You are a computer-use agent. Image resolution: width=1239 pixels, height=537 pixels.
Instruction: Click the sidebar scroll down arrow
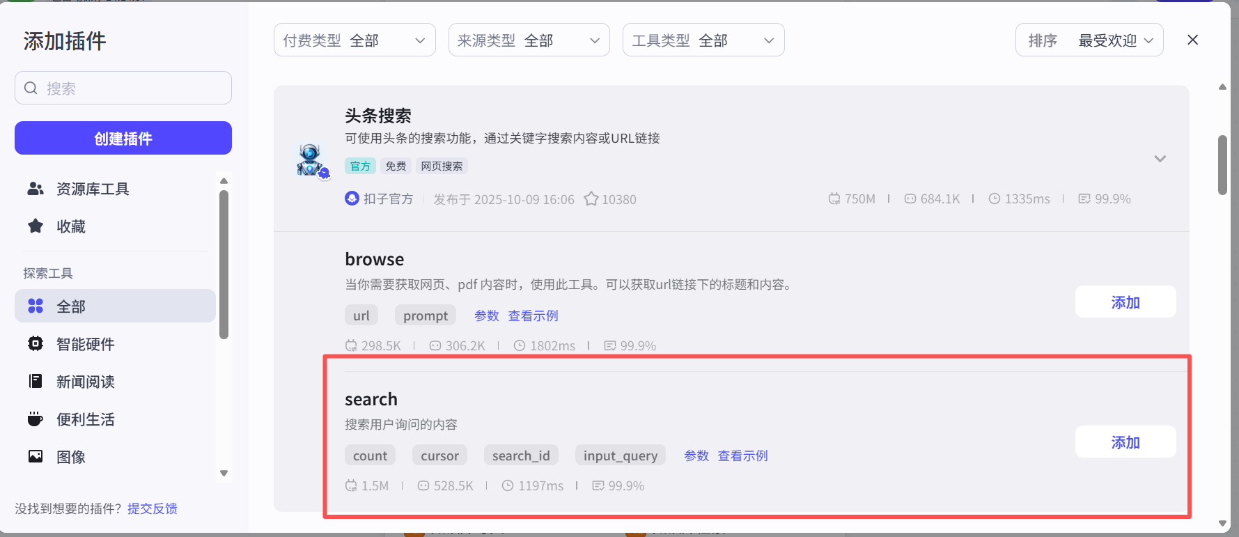point(224,473)
